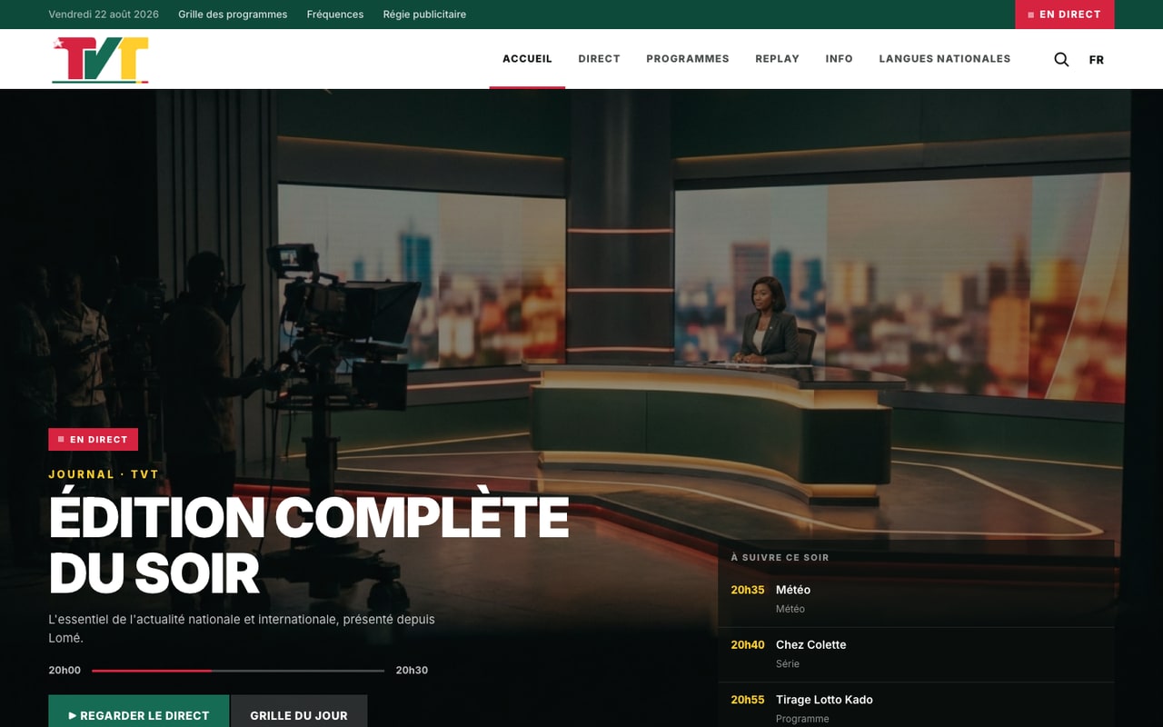This screenshot has width=1163, height=727.
Task: Click the EN DIRECT badge above headline
Action: click(94, 440)
